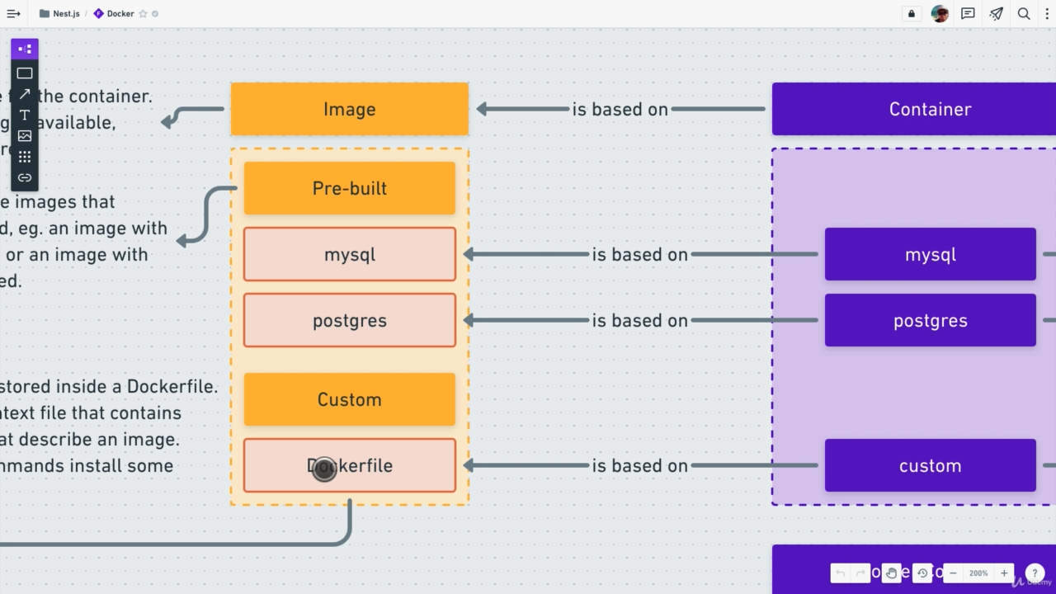Open the 200% zoom level menu
Screen dimensions: 1056x594
[978, 573]
